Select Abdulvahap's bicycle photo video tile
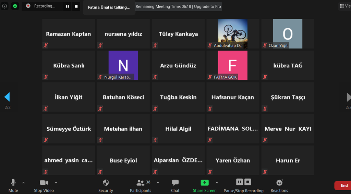 click(233, 34)
